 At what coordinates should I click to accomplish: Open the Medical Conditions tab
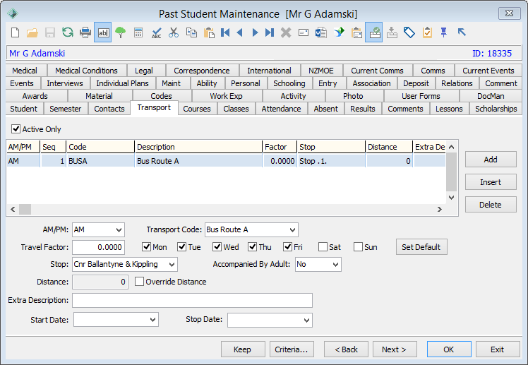click(x=86, y=71)
